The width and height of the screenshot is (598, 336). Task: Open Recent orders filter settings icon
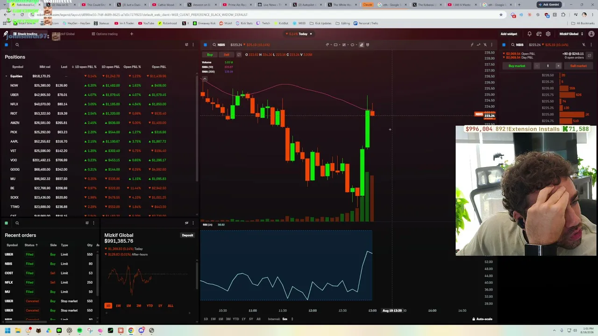[87, 223]
